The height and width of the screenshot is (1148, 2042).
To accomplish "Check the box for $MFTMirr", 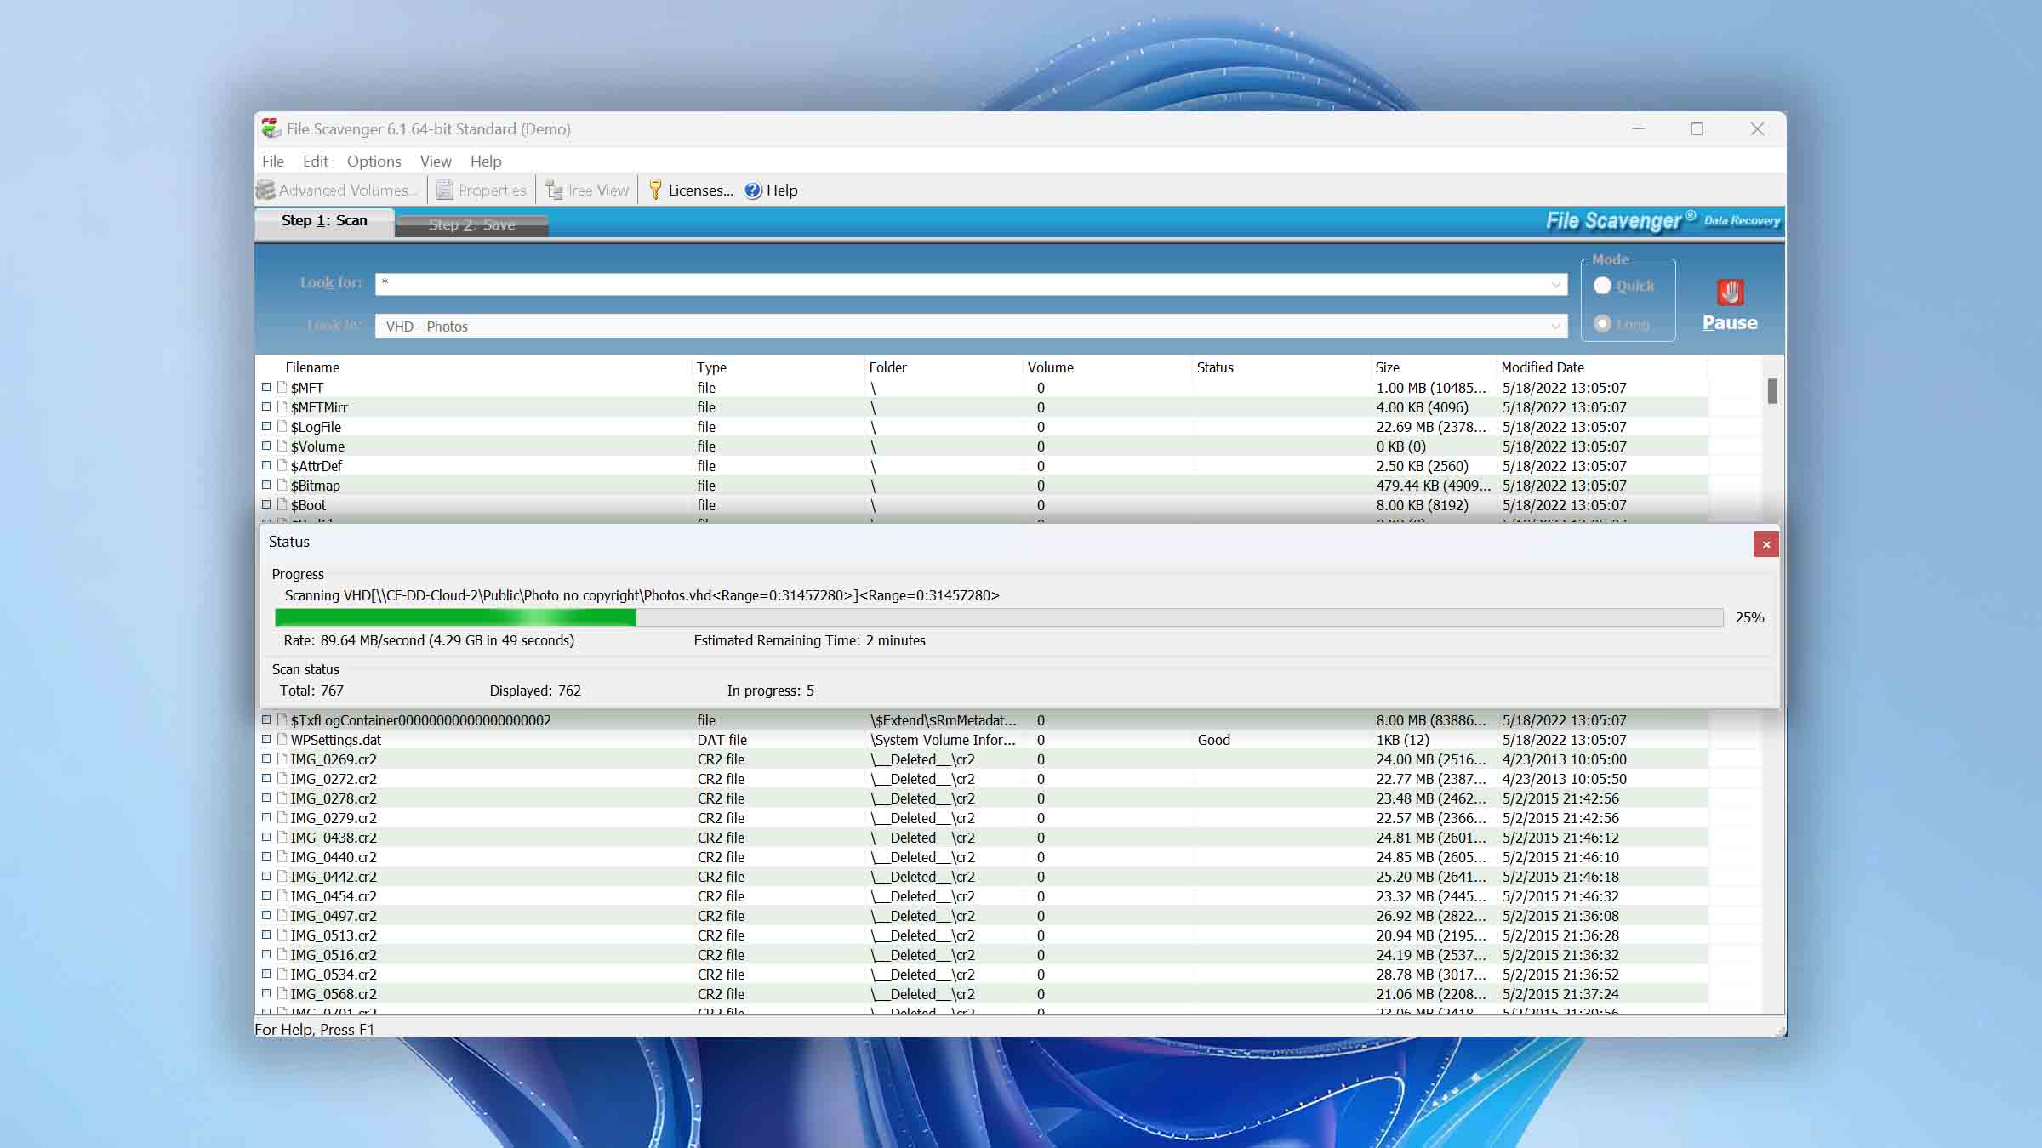I will pyautogui.click(x=266, y=407).
